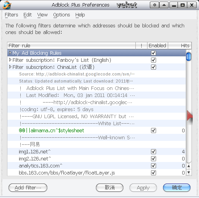Maximize the Adblock Plus Preferences window
The height and width of the screenshot is (198, 199).
coord(183,5)
